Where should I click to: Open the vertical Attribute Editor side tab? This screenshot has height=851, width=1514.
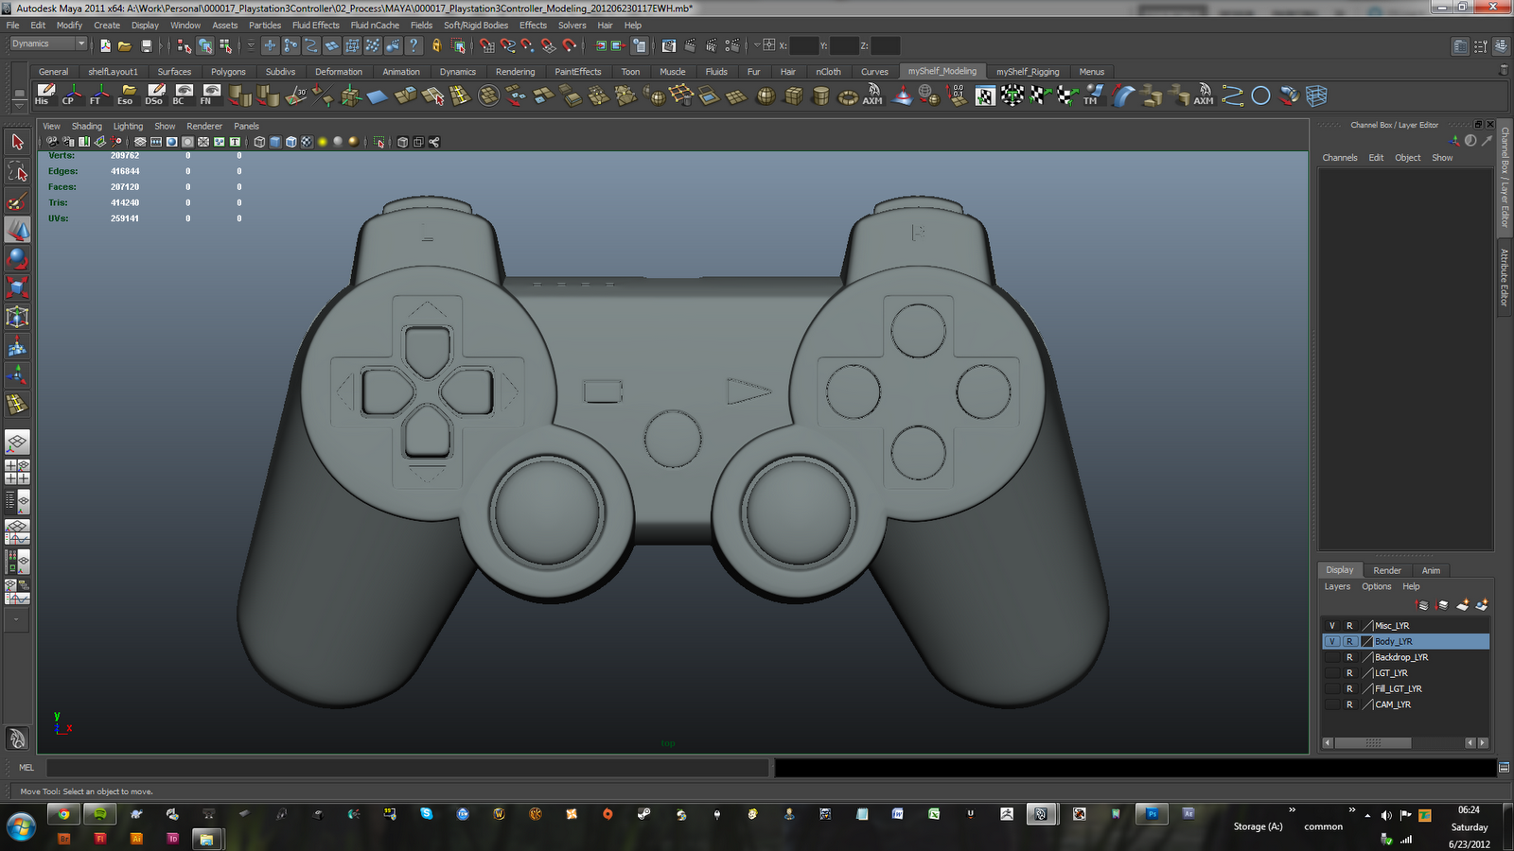(x=1504, y=277)
